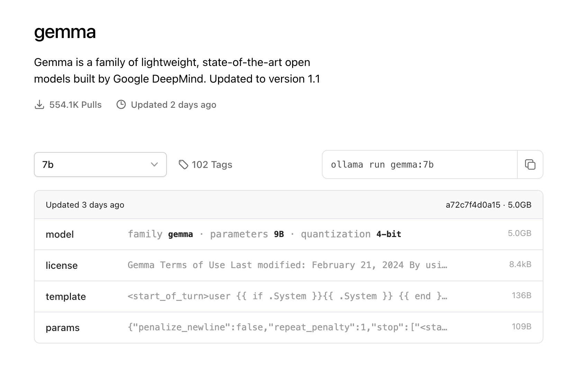
Task: Open the model row
Action: 289,234
